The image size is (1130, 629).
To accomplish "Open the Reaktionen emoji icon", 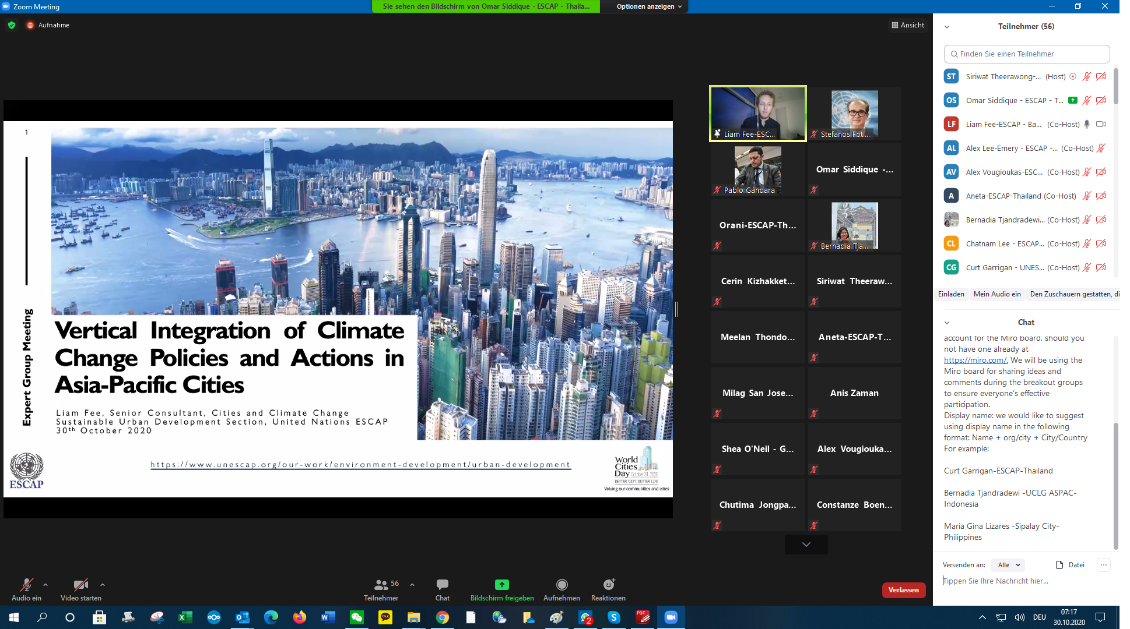I will pyautogui.click(x=609, y=585).
